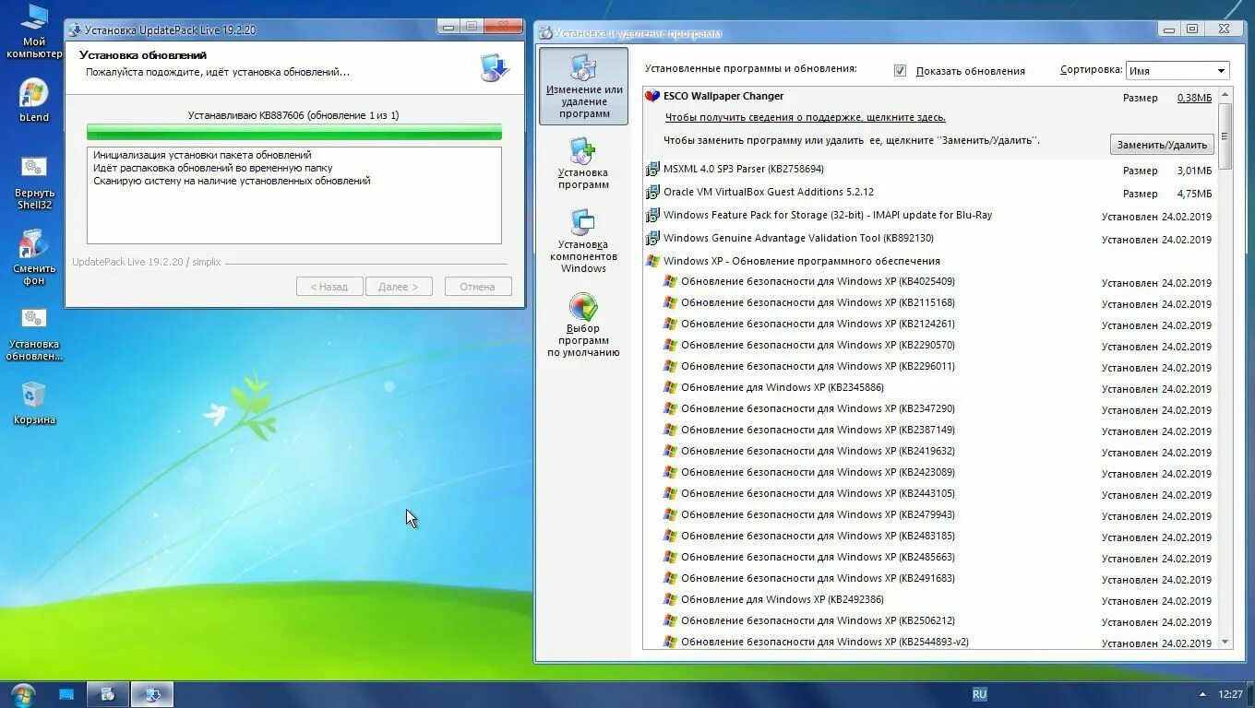The width and height of the screenshot is (1255, 708).
Task: Show hidden tray icons arrow
Action: point(1201,694)
